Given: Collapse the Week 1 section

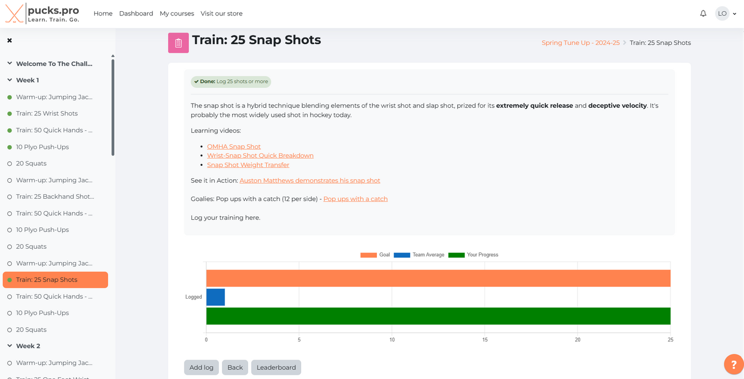Looking at the screenshot, I should click(10, 80).
